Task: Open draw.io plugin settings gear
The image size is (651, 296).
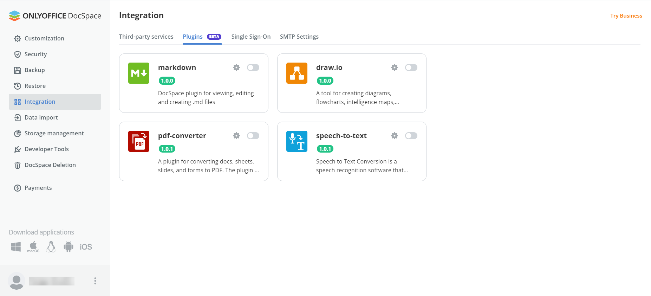Action: 395,67
